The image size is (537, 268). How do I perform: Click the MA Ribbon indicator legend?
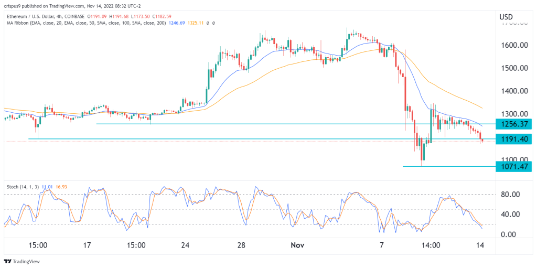(x=87, y=23)
